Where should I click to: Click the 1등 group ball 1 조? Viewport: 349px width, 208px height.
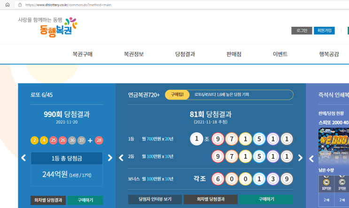(x=196, y=139)
